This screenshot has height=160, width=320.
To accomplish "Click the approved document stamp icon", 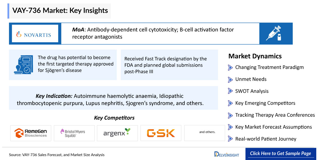I will click(x=23, y=64).
